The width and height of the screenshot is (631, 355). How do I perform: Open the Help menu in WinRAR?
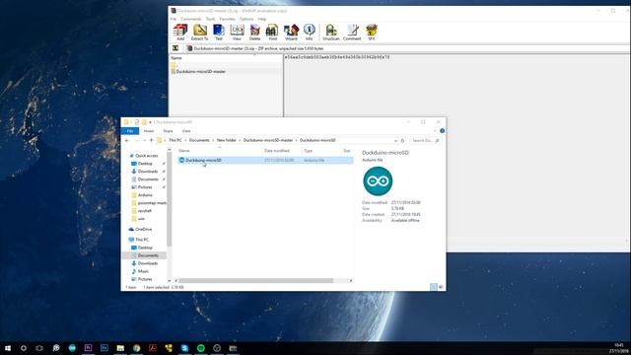(x=262, y=19)
